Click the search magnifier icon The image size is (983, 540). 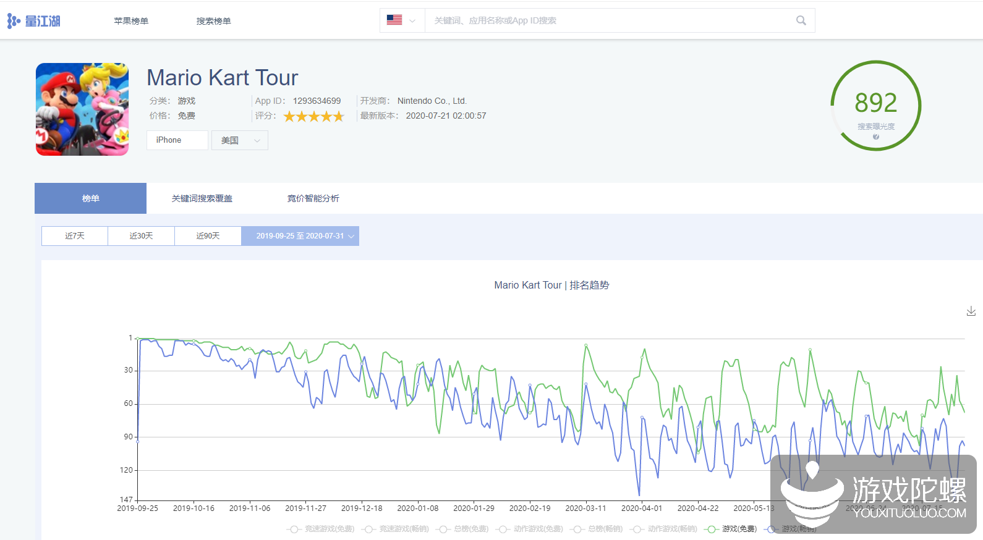pos(801,20)
